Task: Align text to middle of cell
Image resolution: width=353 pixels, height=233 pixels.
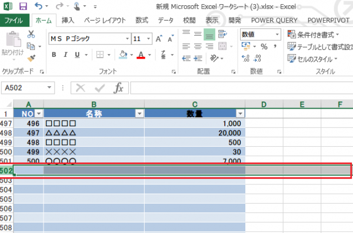Action: coord(198,34)
